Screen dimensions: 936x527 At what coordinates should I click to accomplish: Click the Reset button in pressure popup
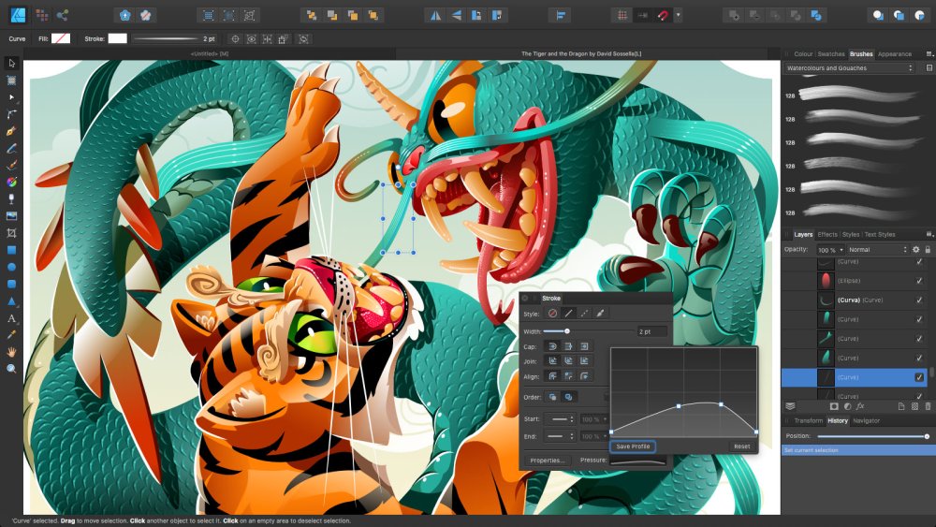pos(742,446)
